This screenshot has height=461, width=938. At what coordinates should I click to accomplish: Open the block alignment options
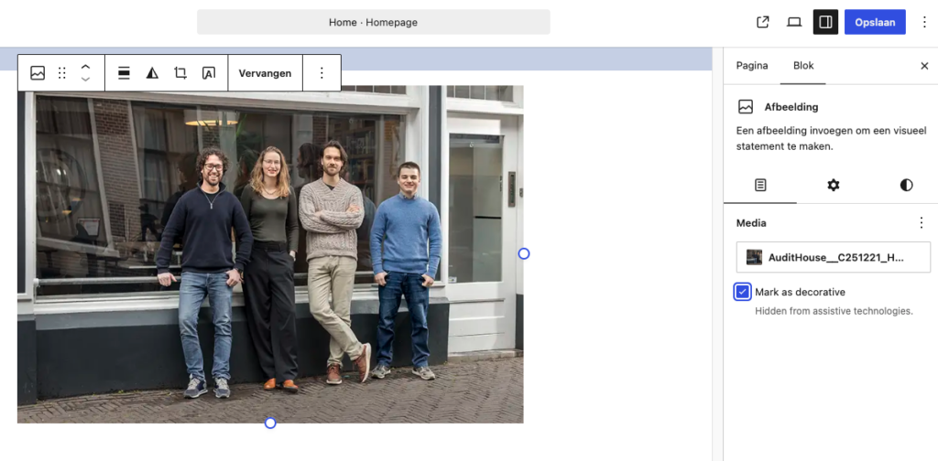click(x=124, y=73)
